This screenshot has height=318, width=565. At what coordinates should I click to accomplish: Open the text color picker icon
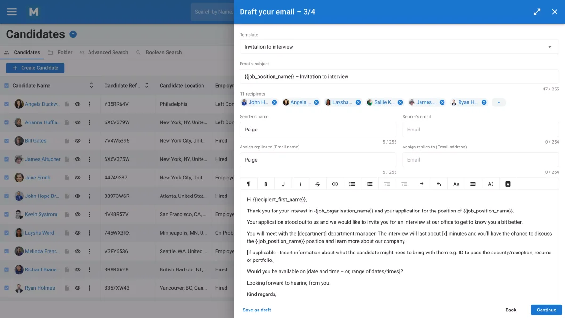click(x=508, y=184)
